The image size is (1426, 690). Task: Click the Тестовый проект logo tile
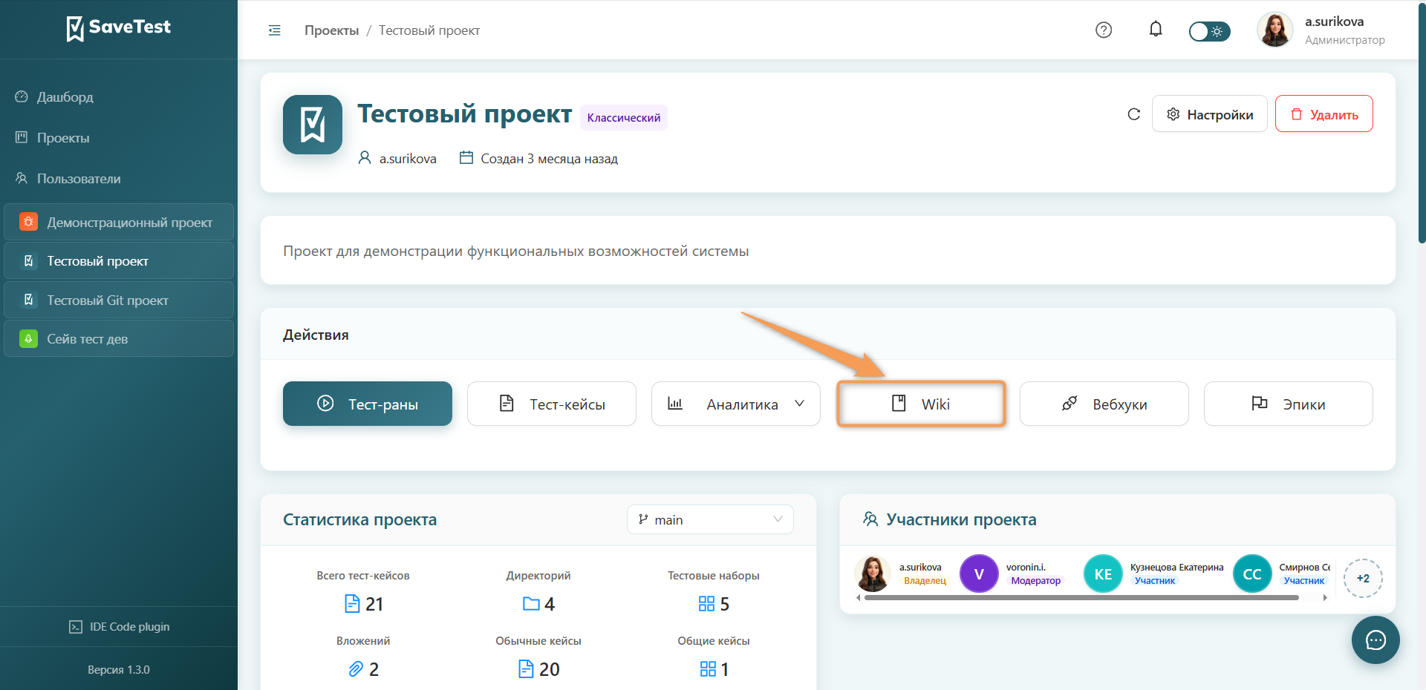click(x=313, y=125)
